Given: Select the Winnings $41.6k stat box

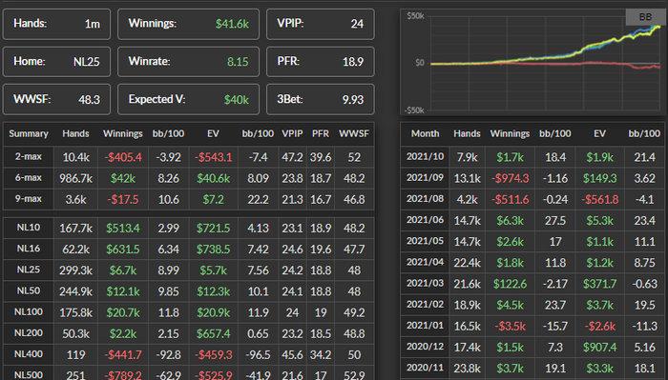Looking at the screenshot, I should click(x=188, y=24).
